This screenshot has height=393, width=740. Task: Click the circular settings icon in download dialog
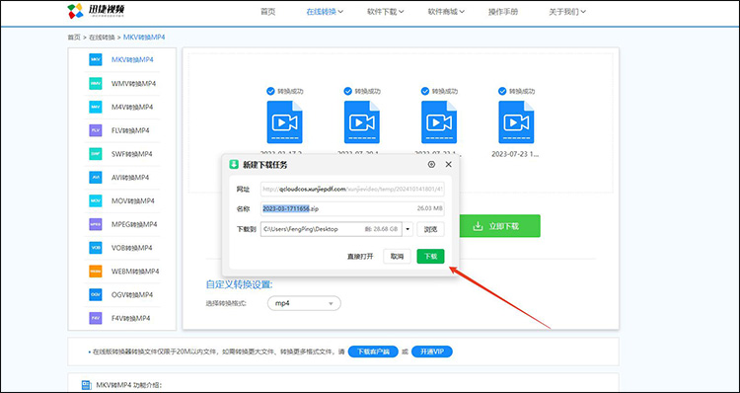tap(431, 164)
